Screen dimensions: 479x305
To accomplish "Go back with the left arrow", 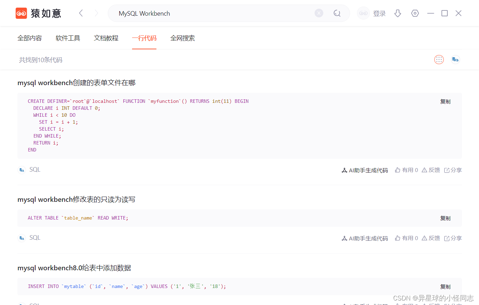I will (81, 13).
